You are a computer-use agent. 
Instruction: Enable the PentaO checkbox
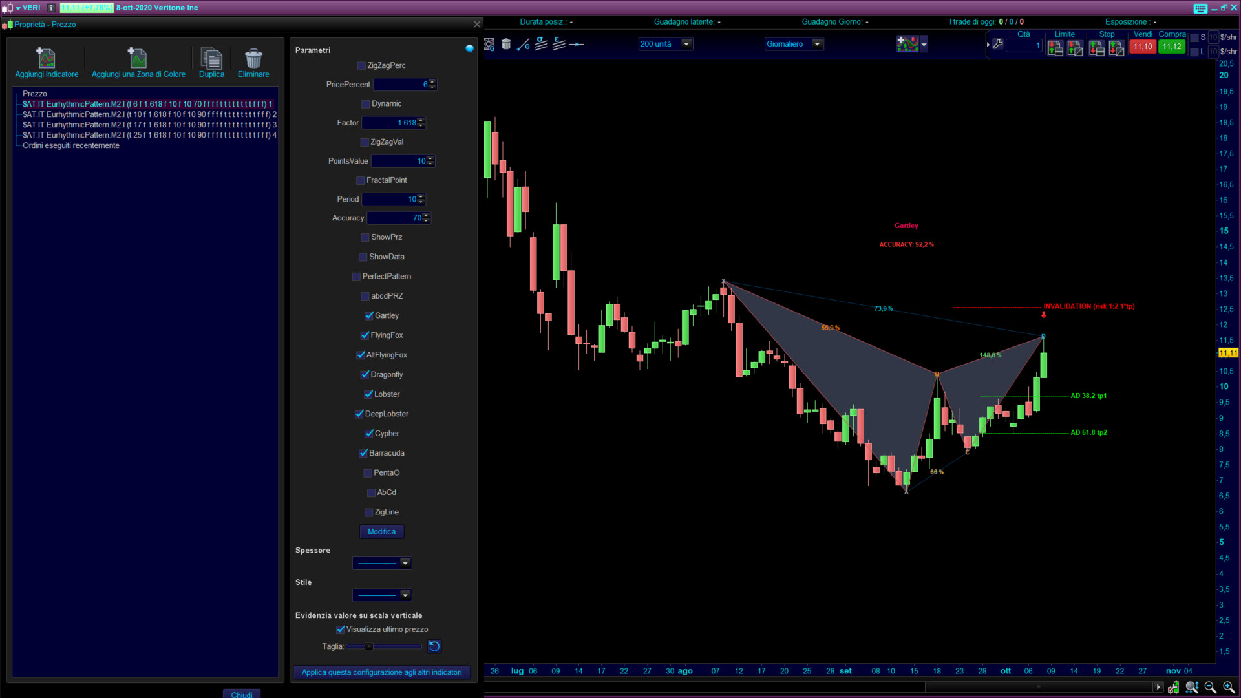pyautogui.click(x=368, y=473)
